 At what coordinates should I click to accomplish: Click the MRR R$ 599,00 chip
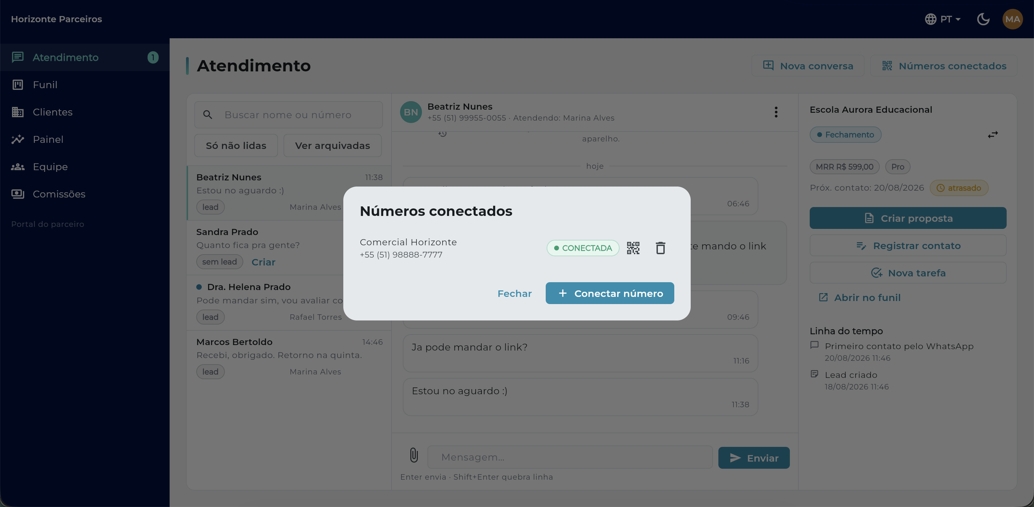pyautogui.click(x=844, y=167)
